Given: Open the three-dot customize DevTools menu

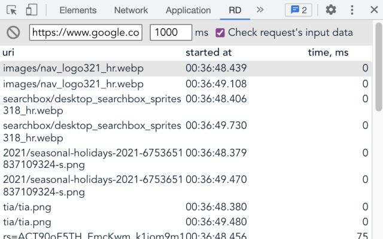Looking at the screenshot, I should (352, 10).
